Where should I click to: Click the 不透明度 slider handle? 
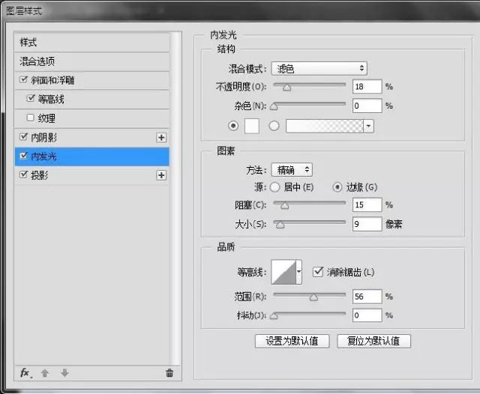(x=286, y=88)
